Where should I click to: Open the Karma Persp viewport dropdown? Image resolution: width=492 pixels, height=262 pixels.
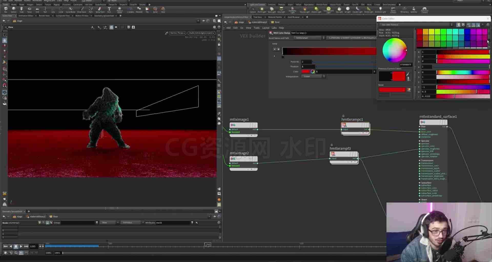coord(177,33)
